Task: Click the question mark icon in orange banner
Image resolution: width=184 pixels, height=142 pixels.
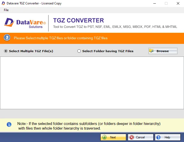Action: coord(7,38)
